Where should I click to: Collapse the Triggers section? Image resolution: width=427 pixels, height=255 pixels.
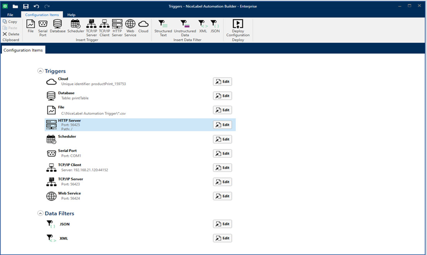pyautogui.click(x=40, y=71)
